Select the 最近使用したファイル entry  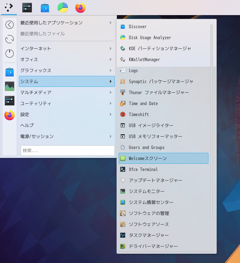(67, 34)
